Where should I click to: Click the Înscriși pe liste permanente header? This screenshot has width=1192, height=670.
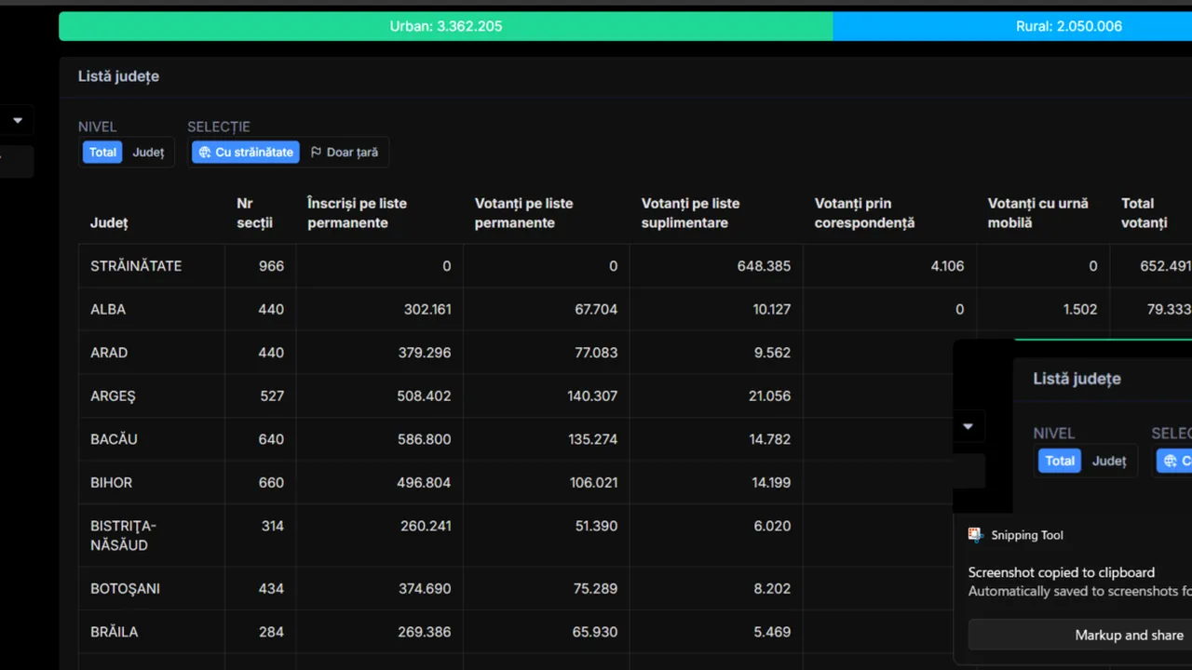pos(357,213)
